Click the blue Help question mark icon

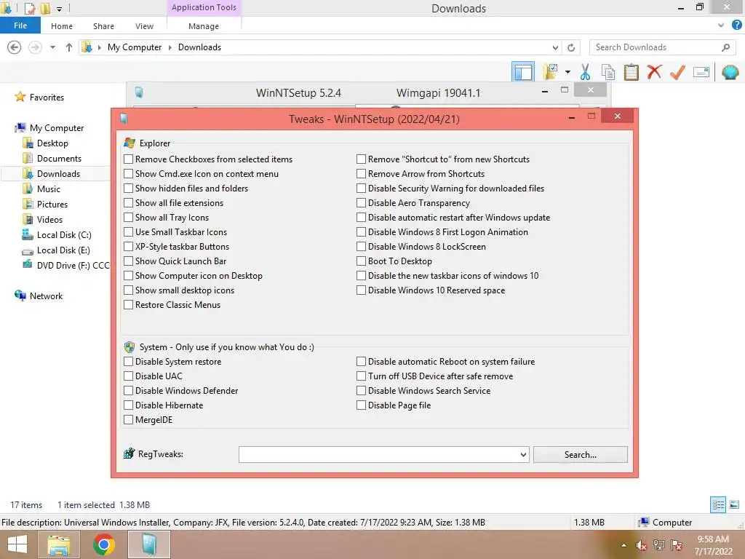click(736, 25)
